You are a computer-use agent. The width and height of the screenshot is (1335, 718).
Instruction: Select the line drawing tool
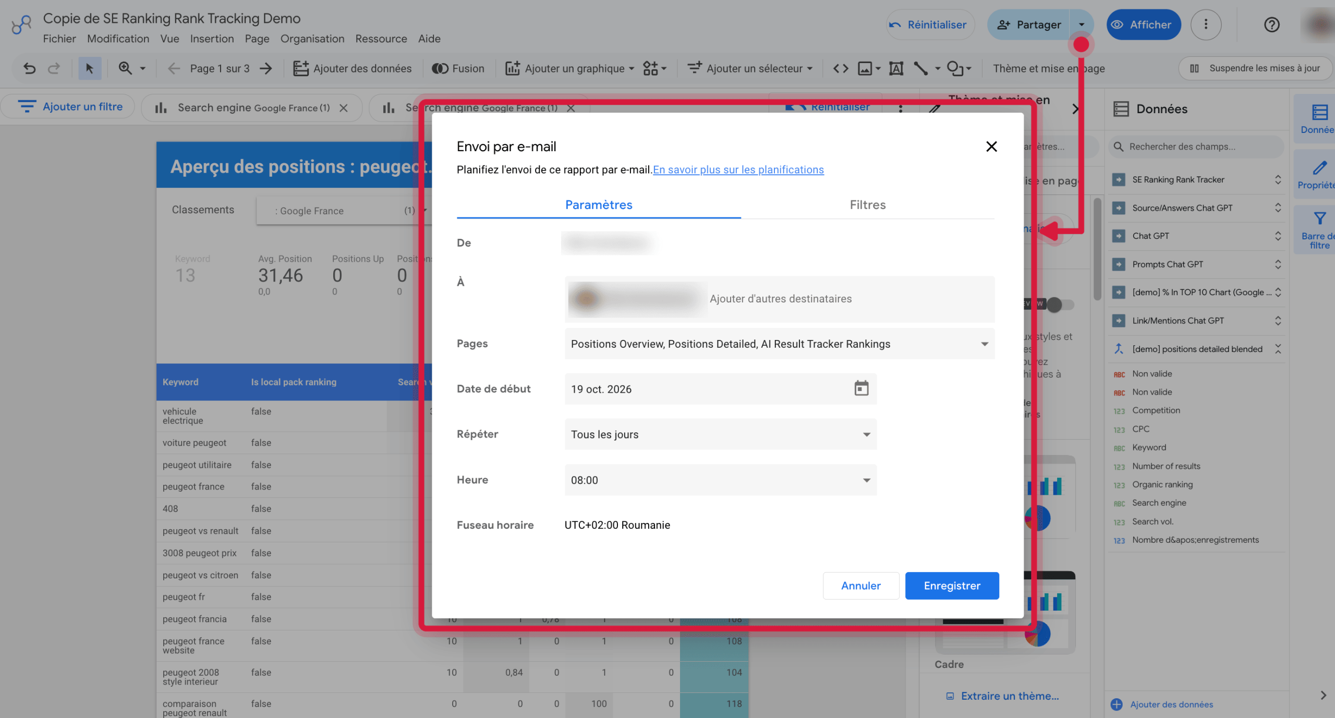(x=920, y=68)
